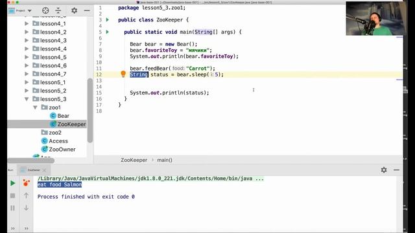Close the ZooOwner run tab
Viewport: 415px width, 233px height.
(44, 170)
